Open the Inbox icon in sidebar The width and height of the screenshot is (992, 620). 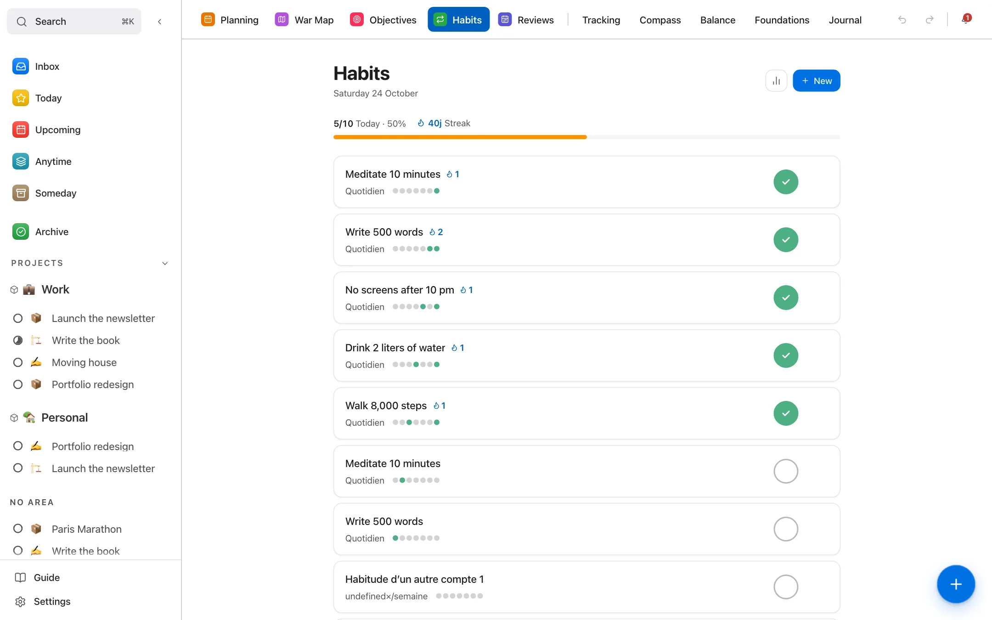tap(21, 67)
